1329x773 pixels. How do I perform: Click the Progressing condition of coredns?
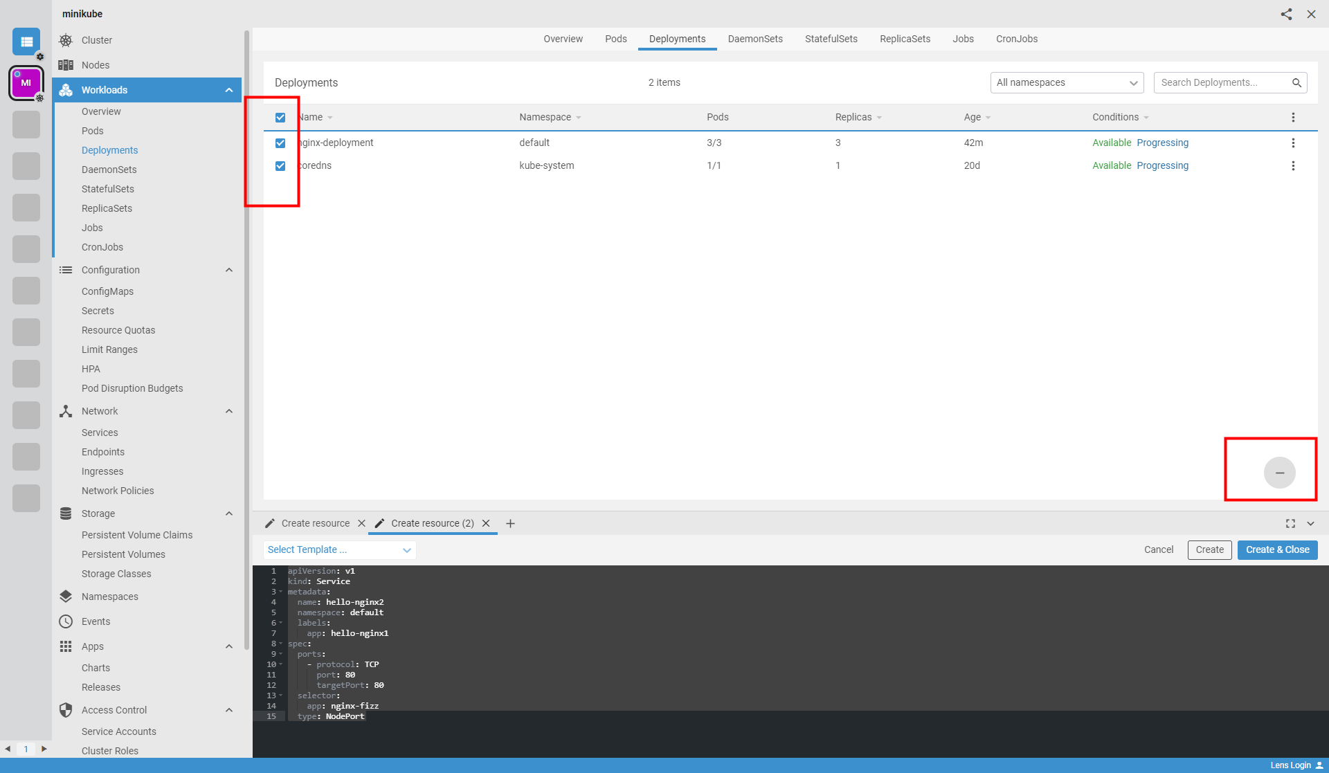[1162, 165]
